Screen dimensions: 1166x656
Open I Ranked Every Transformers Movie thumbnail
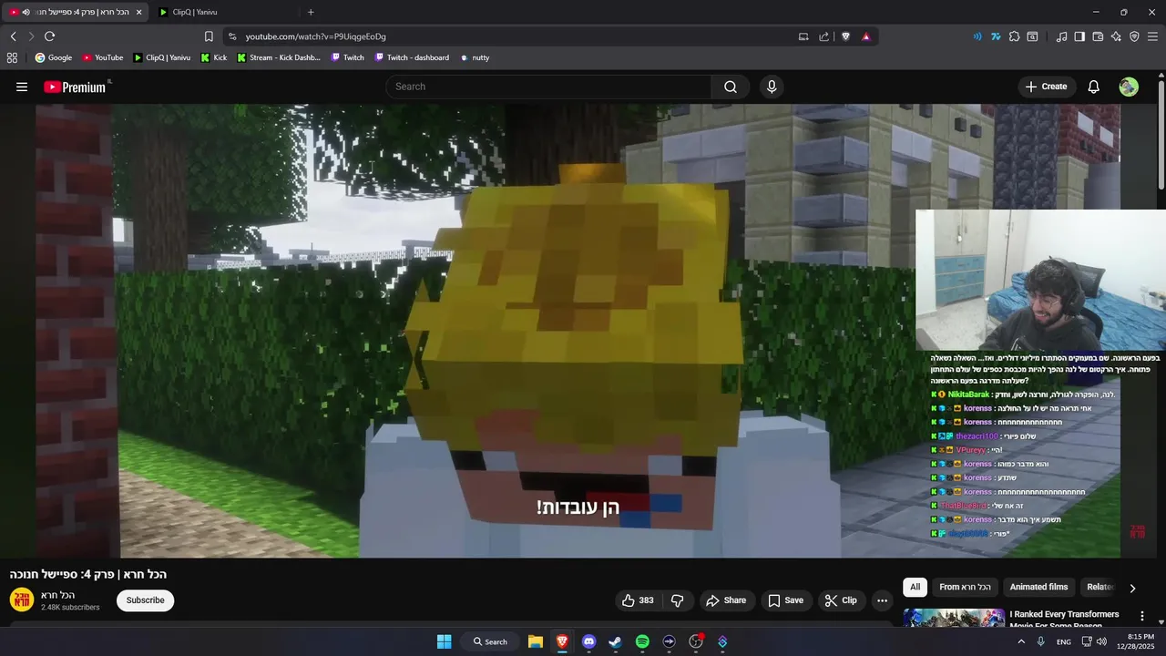[x=954, y=618]
